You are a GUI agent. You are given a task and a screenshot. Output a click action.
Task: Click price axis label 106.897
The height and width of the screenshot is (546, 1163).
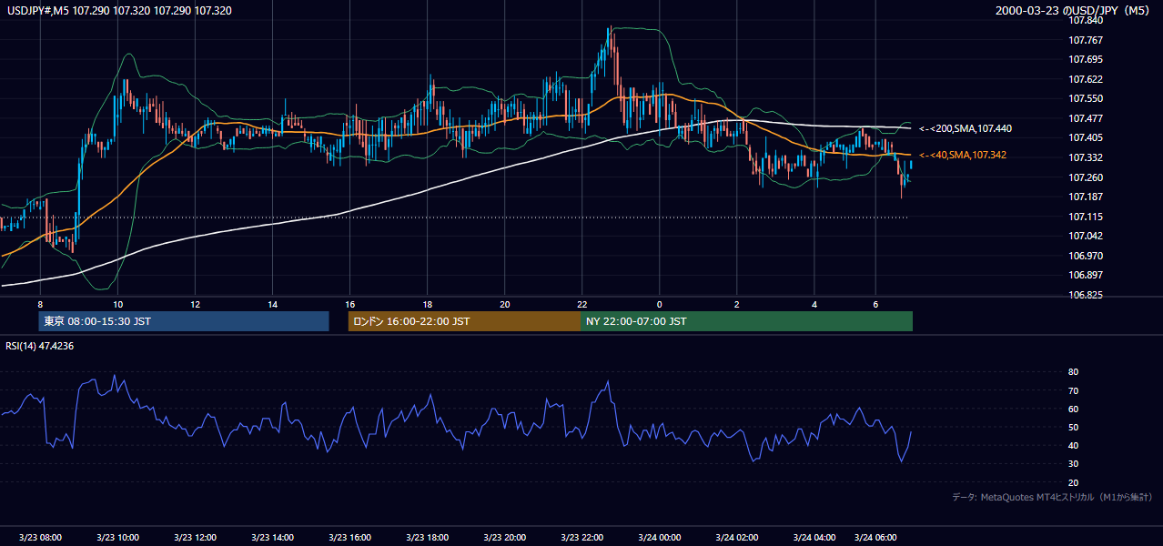(1086, 275)
